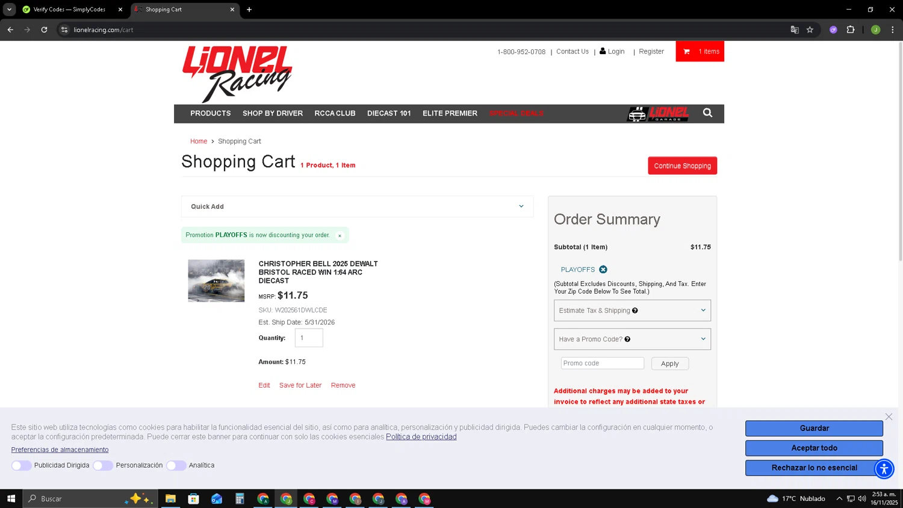Image resolution: width=903 pixels, height=508 pixels.
Task: Click Apply to submit the promo code
Action: [x=669, y=364]
